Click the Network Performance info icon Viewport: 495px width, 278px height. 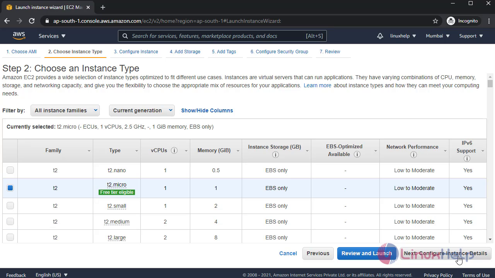[x=413, y=155]
